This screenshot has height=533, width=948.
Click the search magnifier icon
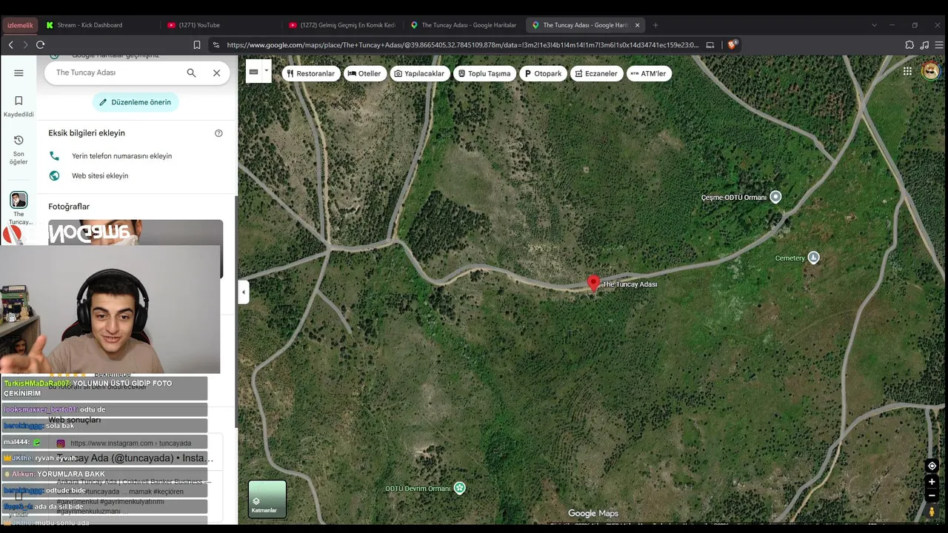(191, 73)
